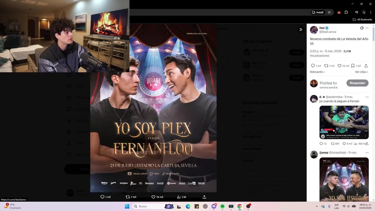Image resolution: width=375 pixels, height=211 pixels.
Task: Click the Responder button
Action: (x=357, y=83)
